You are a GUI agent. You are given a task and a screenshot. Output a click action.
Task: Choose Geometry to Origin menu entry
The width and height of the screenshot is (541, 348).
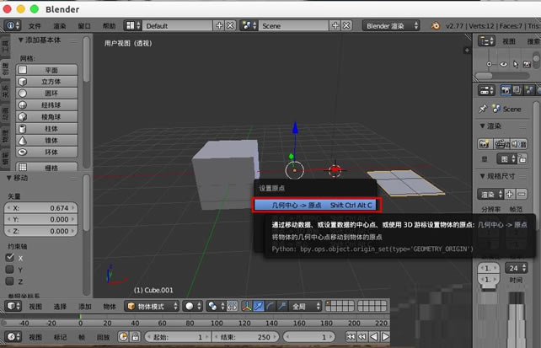317,206
